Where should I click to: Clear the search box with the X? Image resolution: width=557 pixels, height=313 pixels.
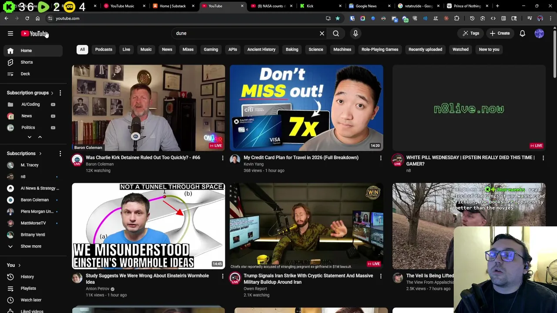coord(322,33)
